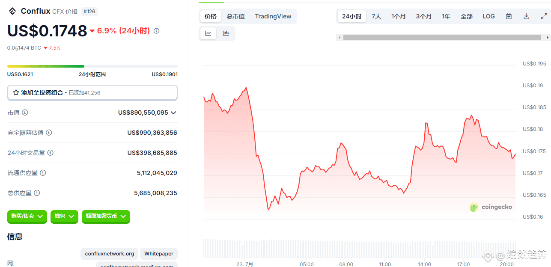Select the 1个月 time range

pos(398,16)
